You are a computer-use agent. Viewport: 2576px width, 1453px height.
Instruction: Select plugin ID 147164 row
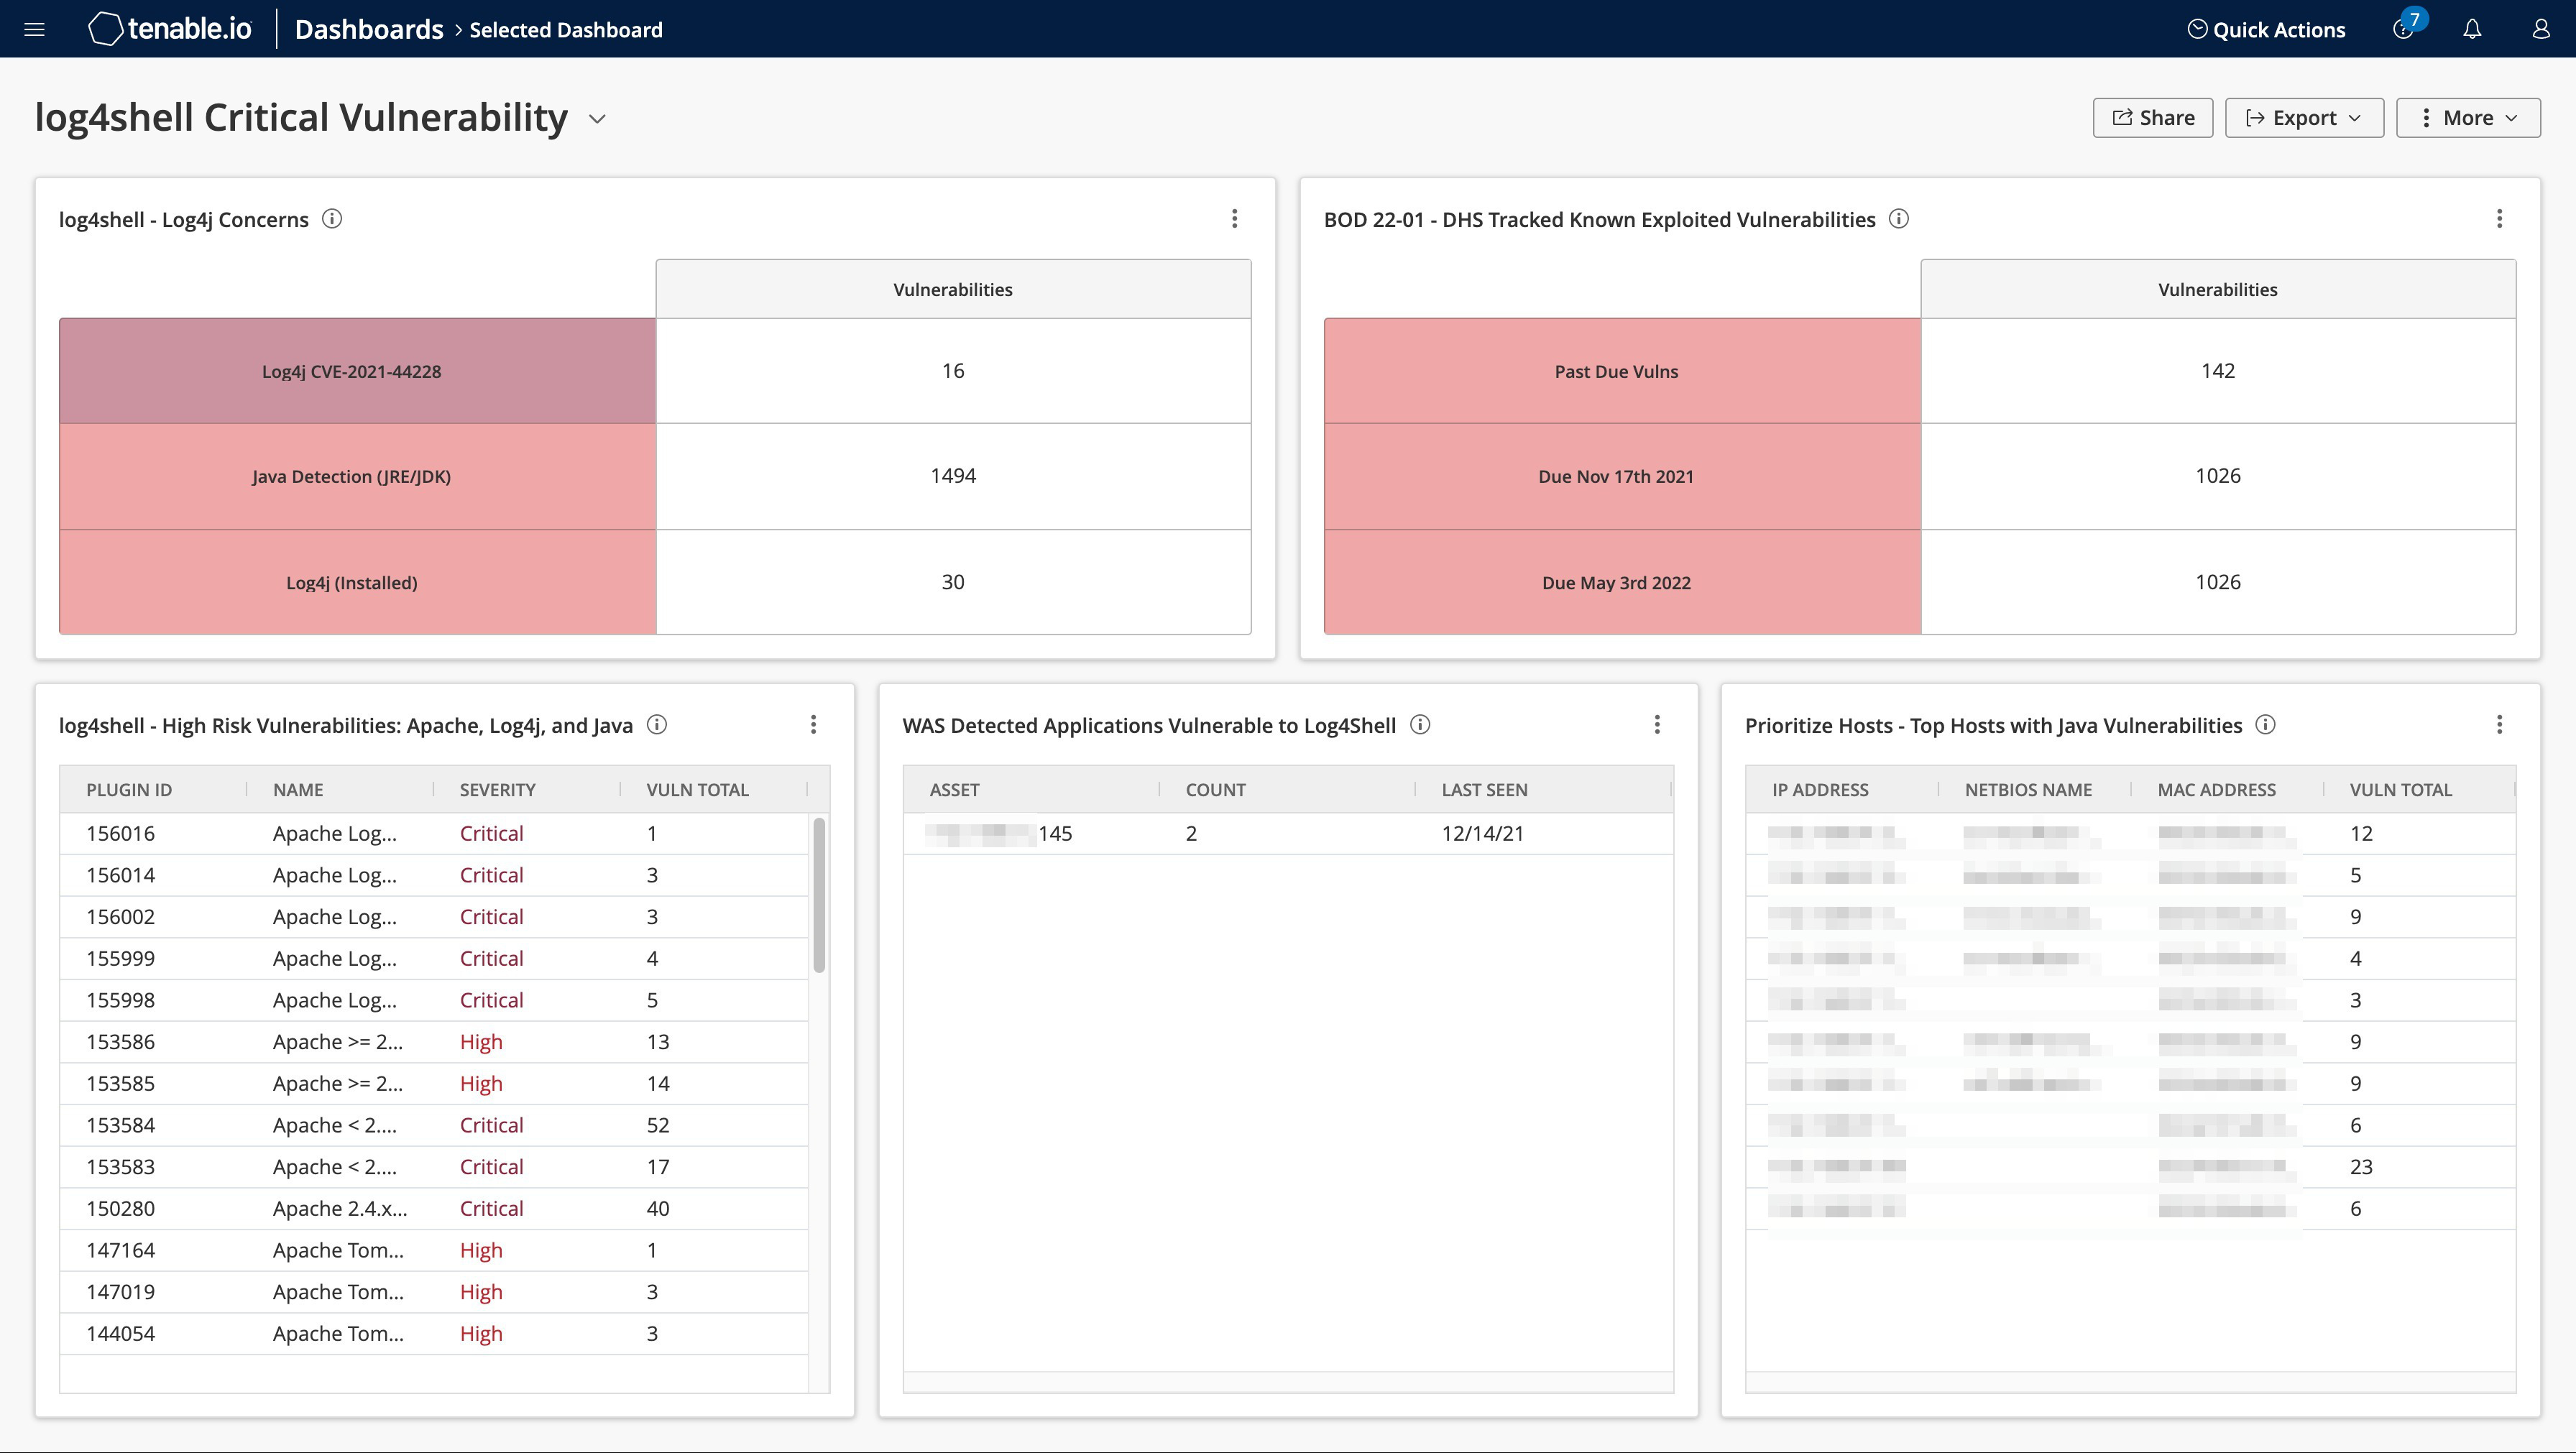pyautogui.click(x=434, y=1251)
